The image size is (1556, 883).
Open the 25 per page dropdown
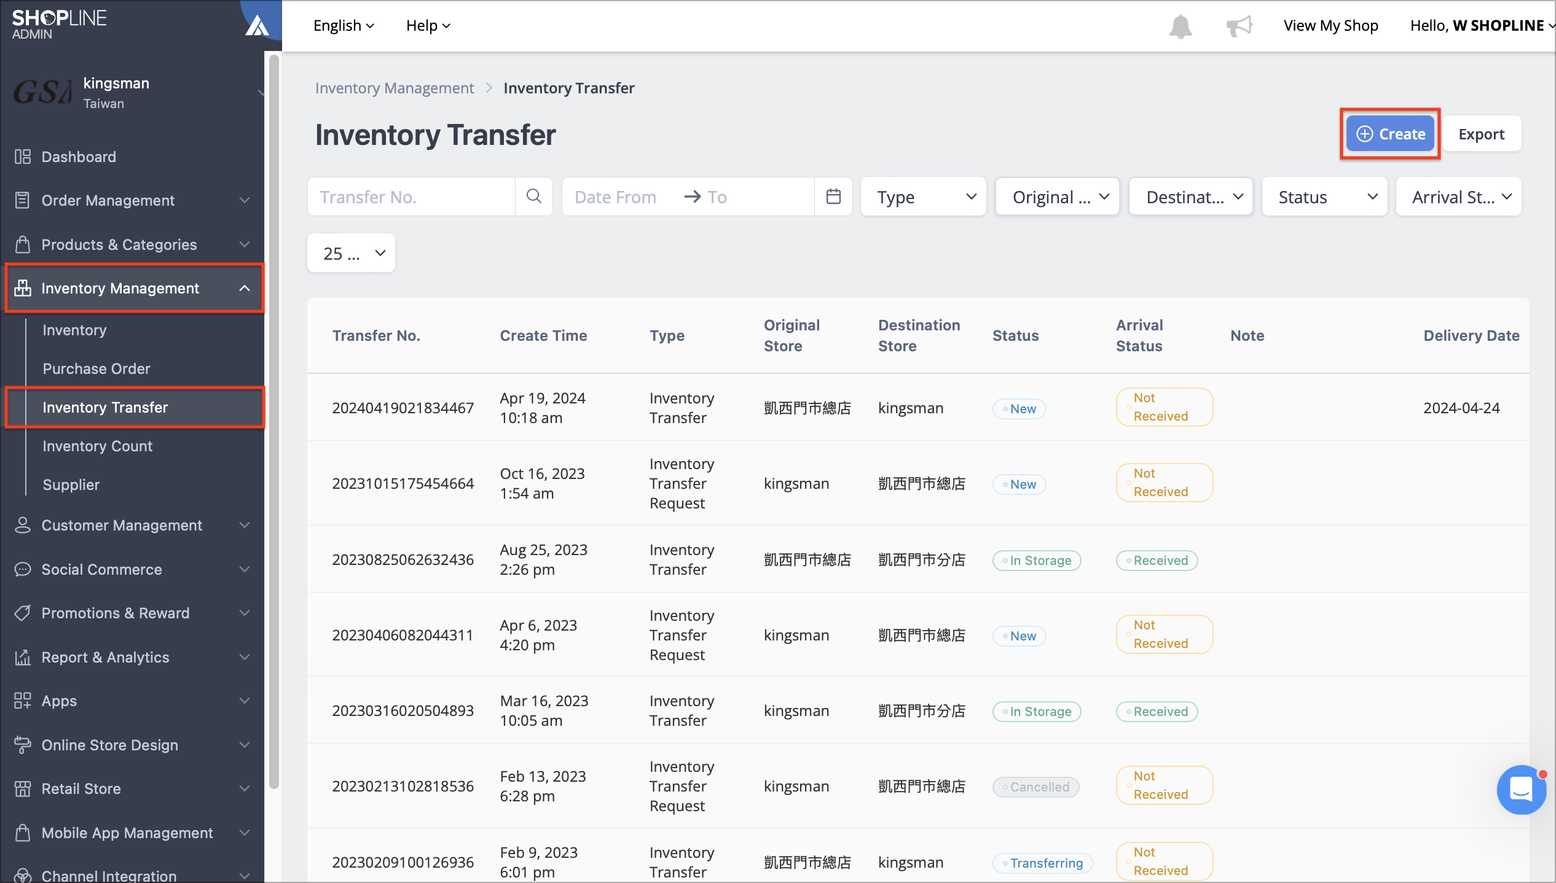(351, 253)
